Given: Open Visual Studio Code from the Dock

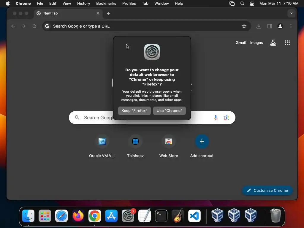Looking at the screenshot, I should click(194, 216).
